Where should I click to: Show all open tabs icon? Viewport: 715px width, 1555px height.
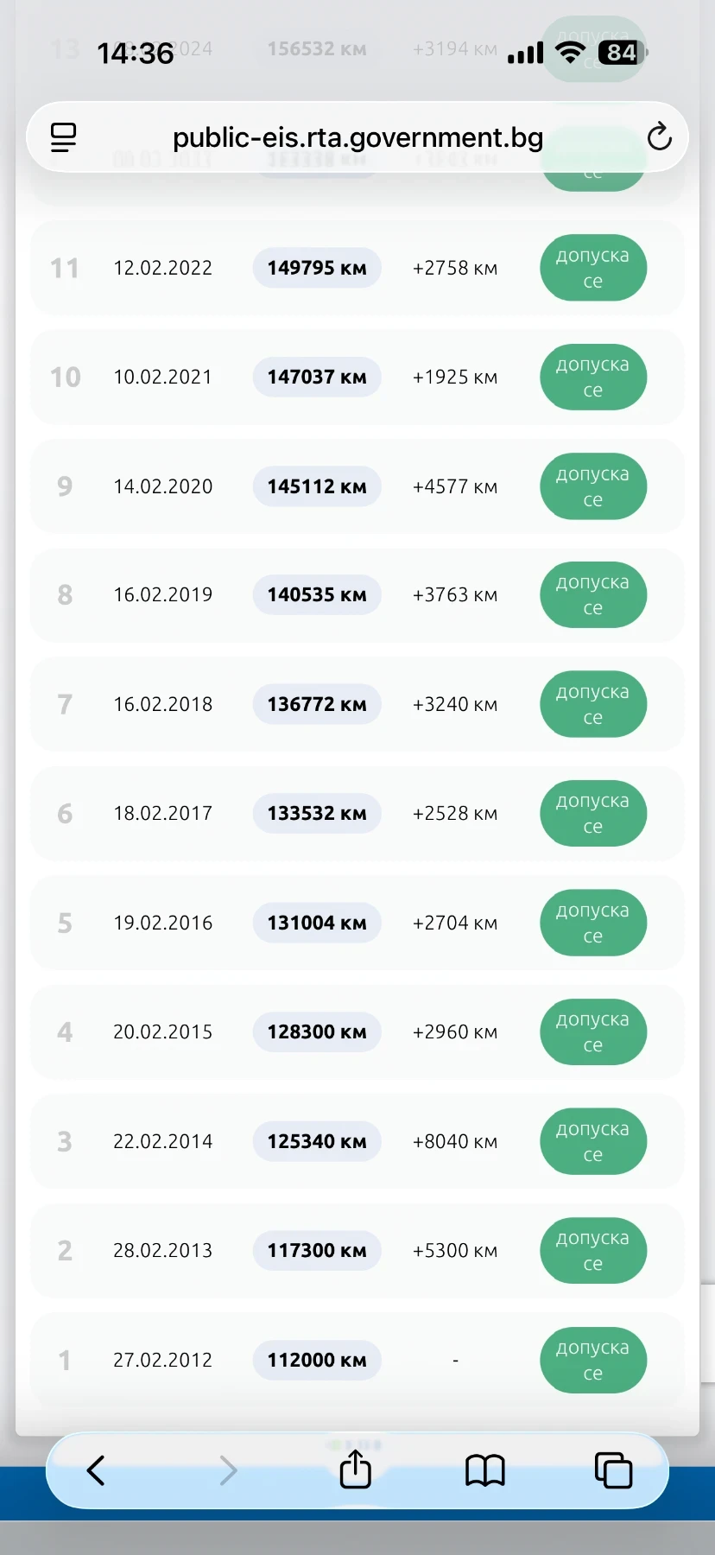click(x=613, y=1469)
